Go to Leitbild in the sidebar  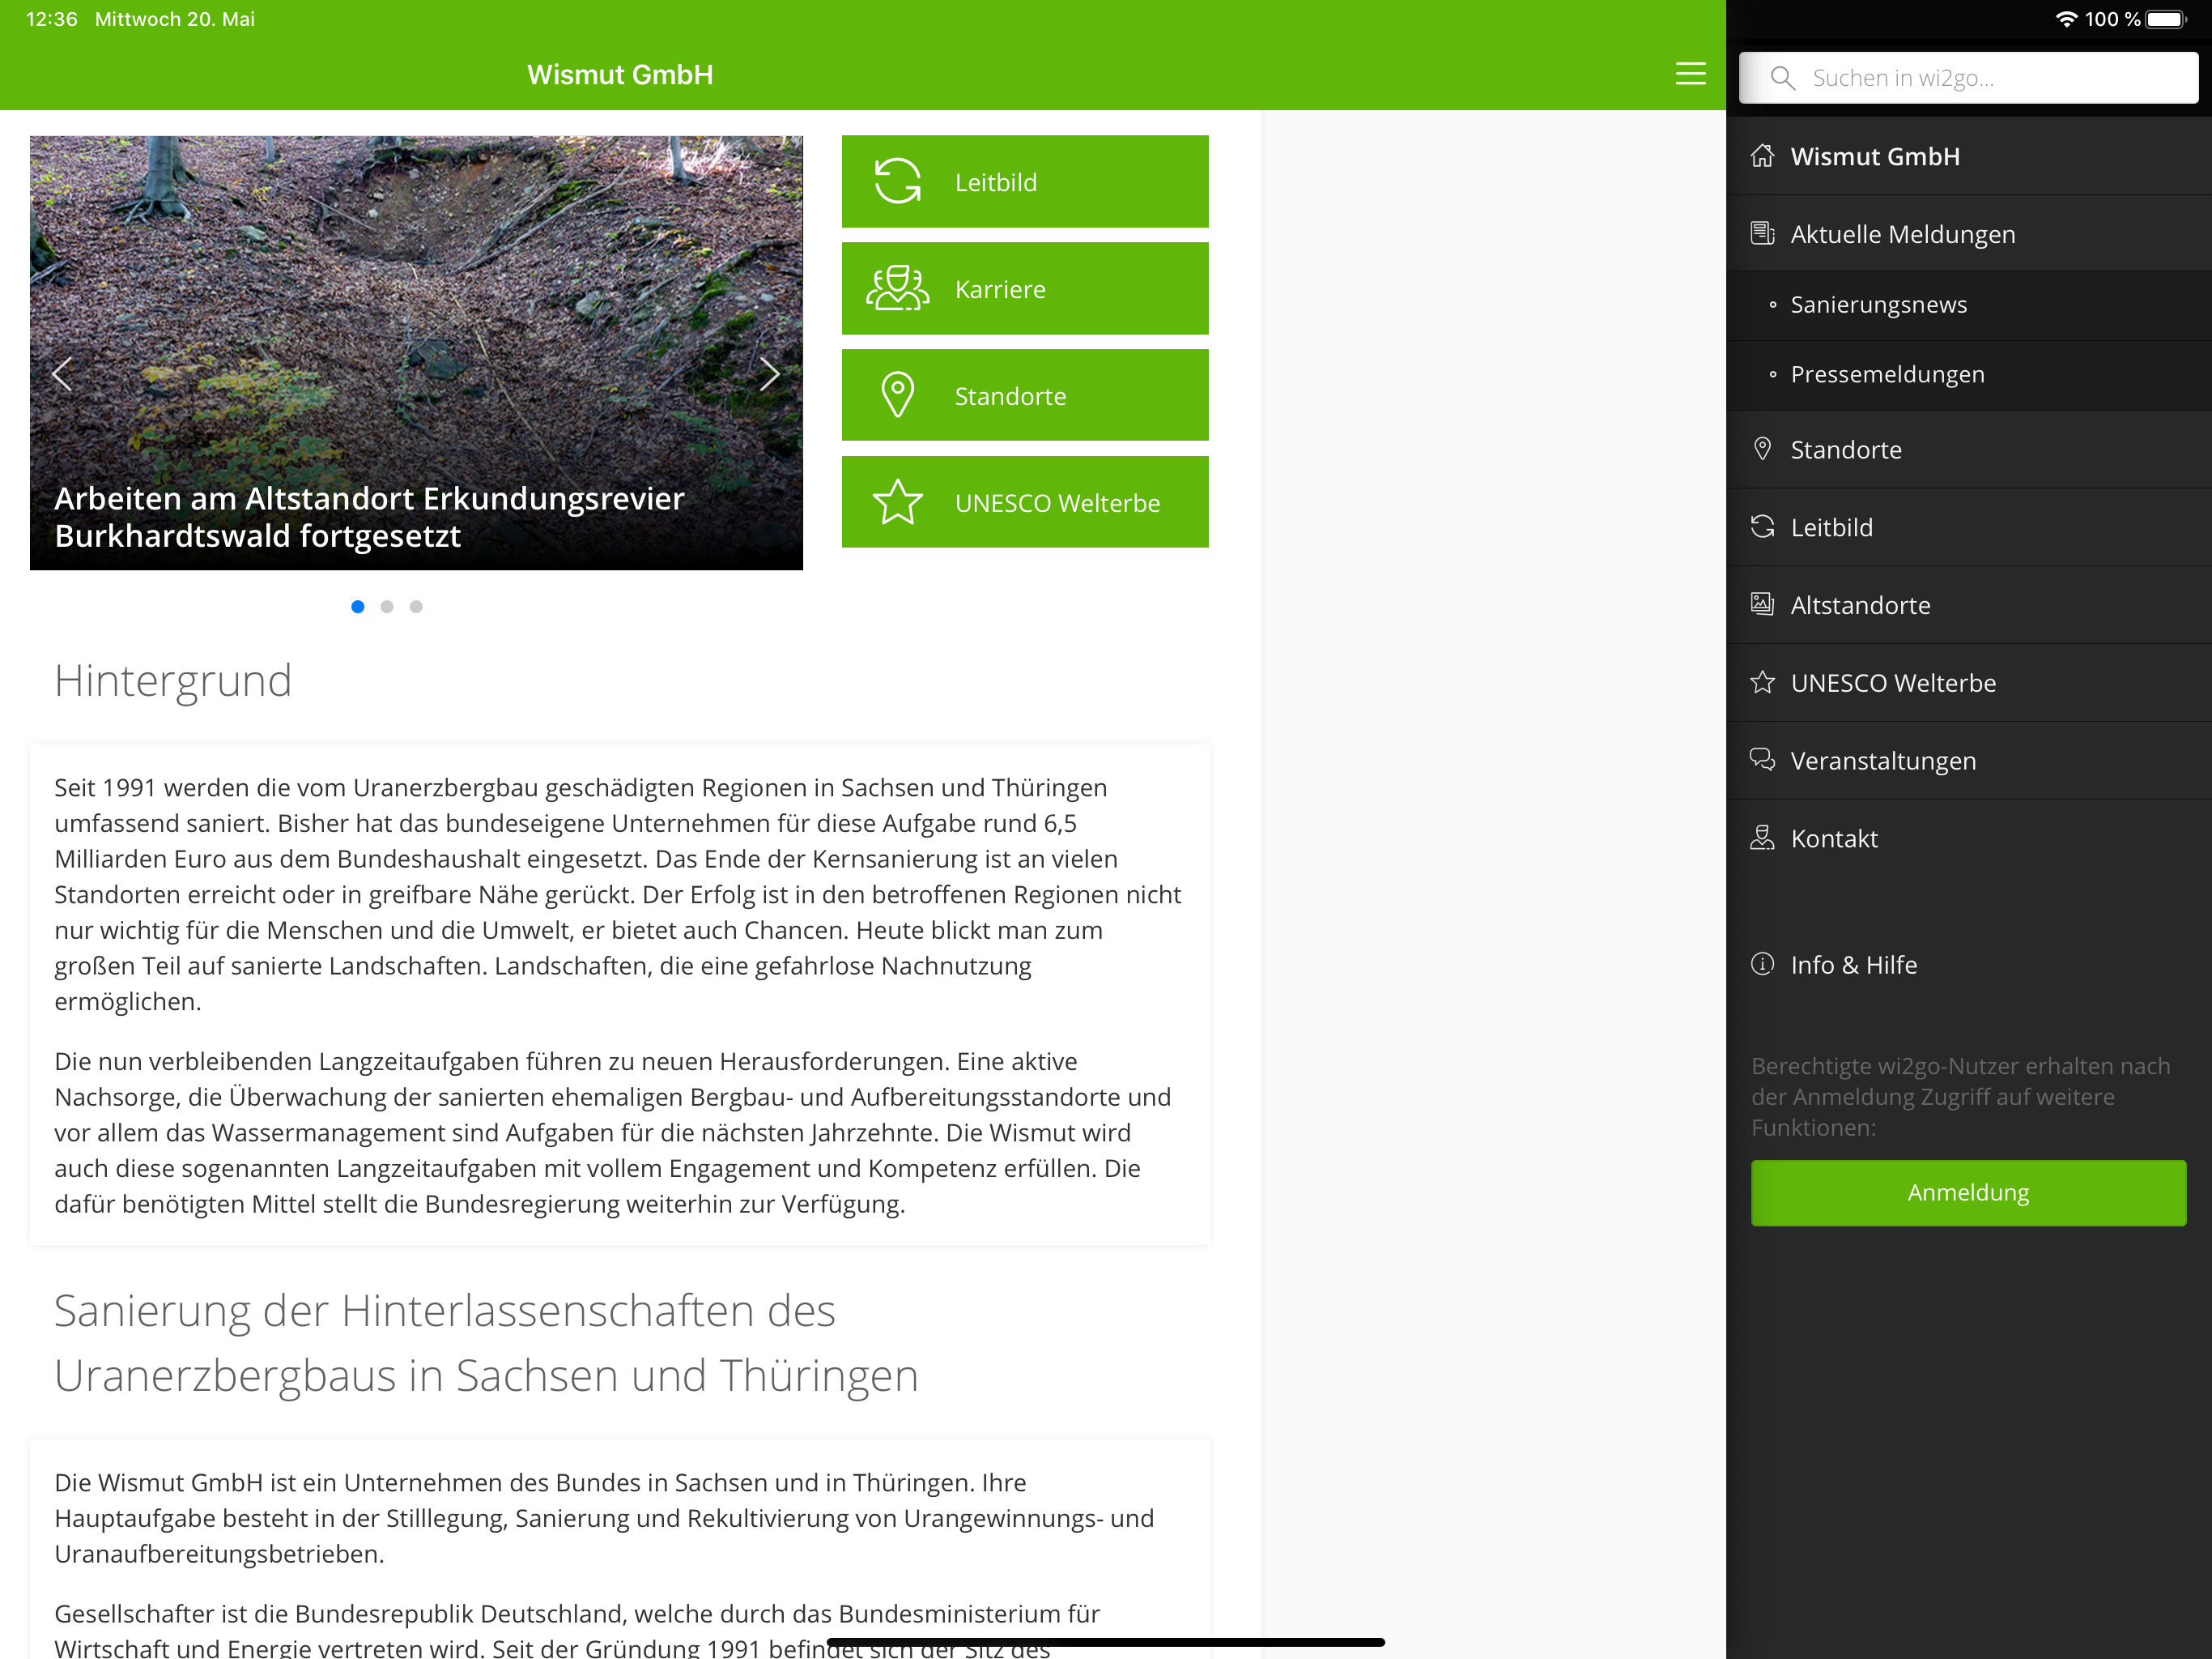coord(1968,527)
